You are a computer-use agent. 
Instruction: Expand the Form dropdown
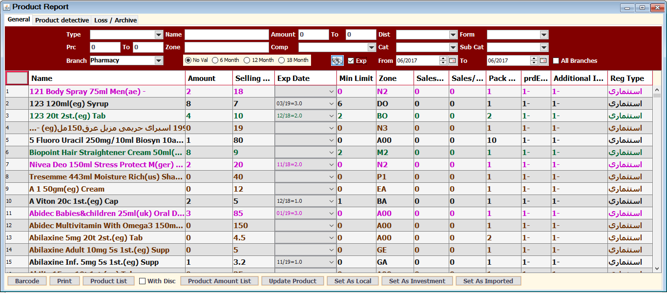[544, 35]
